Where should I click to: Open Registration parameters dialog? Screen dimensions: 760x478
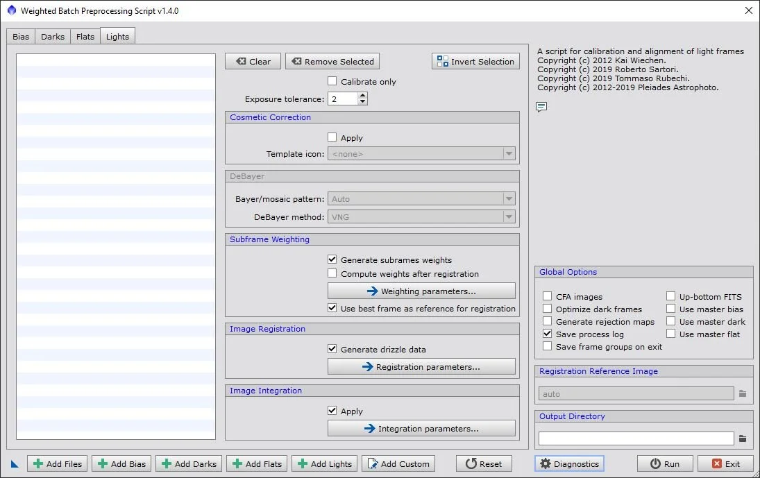click(421, 366)
